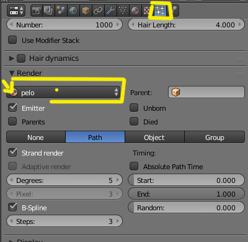
Task: Adjust the Random timing slider
Action: (x=186, y=207)
